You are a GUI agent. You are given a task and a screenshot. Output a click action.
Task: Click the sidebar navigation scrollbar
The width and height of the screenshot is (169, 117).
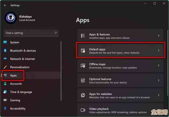point(61,71)
